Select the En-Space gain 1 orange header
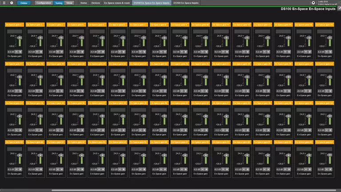Screen dimensions: 341x192 14,25
